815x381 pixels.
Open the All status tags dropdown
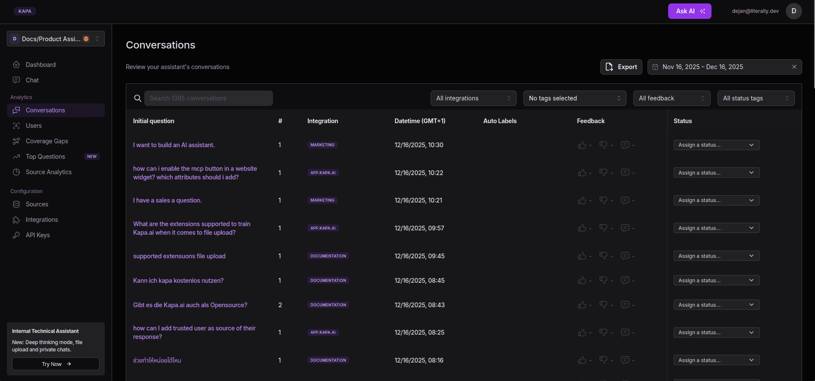(756, 98)
